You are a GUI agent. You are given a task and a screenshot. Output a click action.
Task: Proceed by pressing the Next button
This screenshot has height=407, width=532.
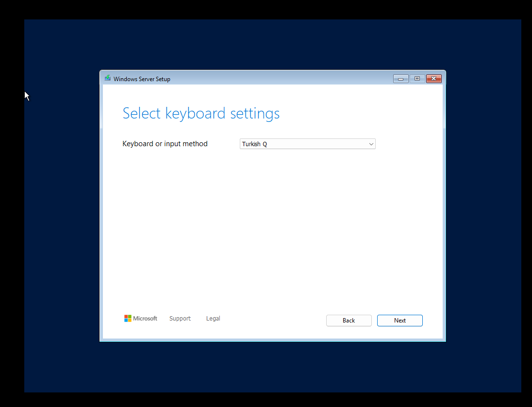(x=399, y=321)
